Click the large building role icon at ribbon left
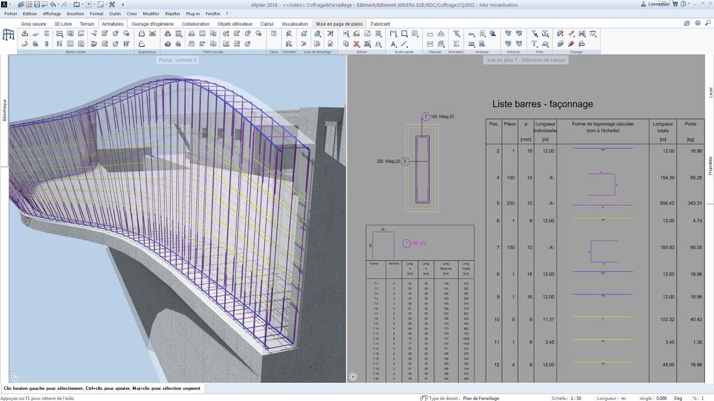 [x=8, y=35]
